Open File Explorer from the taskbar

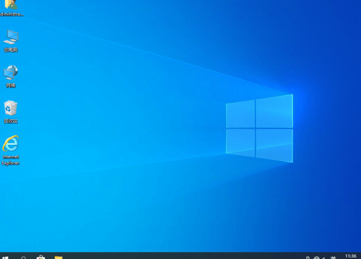(58, 257)
